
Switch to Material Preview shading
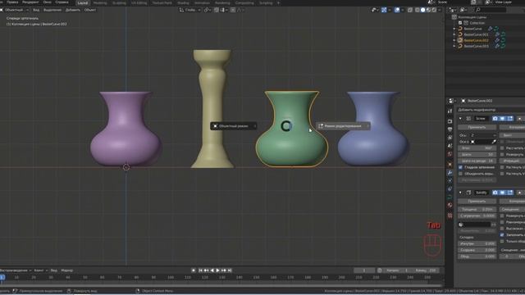pos(428,10)
